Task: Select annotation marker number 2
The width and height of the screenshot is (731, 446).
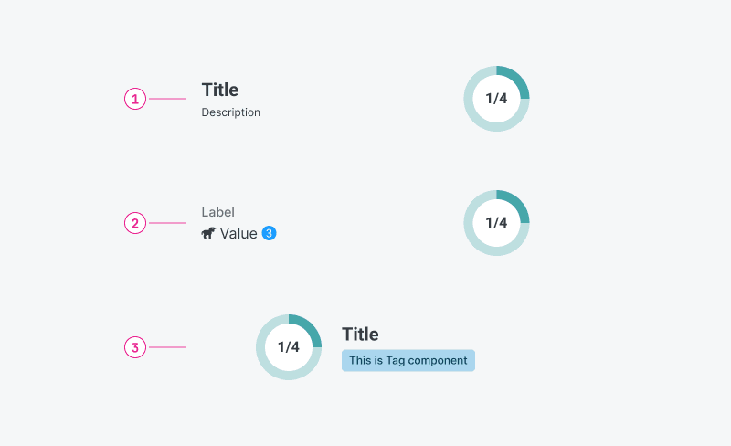Action: (x=135, y=223)
